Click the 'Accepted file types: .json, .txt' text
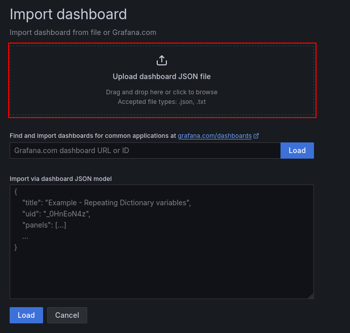 (162, 102)
